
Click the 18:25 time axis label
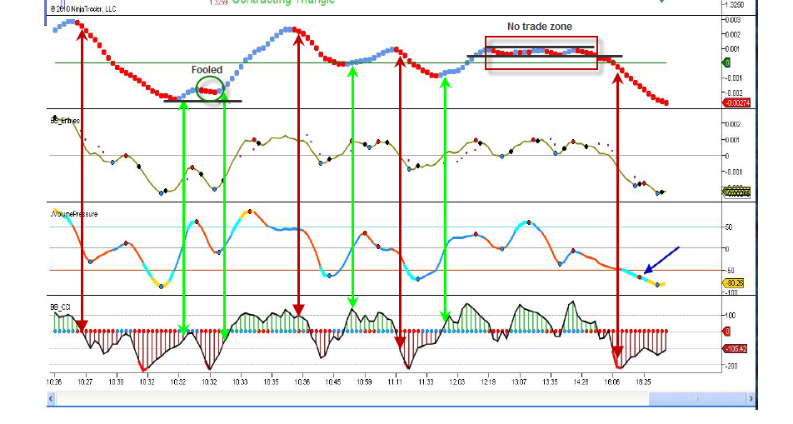coord(643,382)
